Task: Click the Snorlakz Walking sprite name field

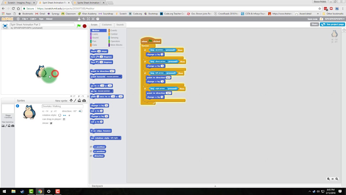Action: click(x=62, y=106)
